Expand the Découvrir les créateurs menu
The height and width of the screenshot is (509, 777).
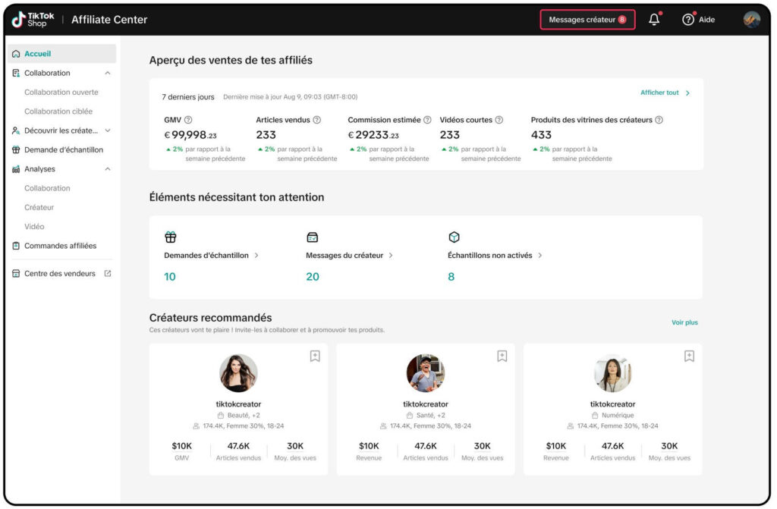108,130
